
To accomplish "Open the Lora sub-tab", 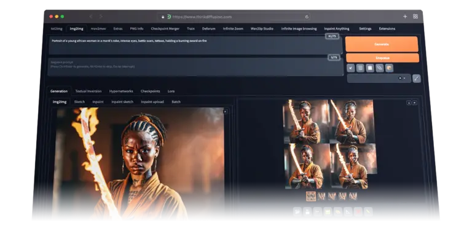I will click(x=171, y=91).
